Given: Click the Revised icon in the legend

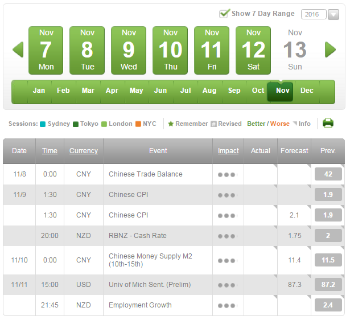Looking at the screenshot, I should click(x=213, y=124).
